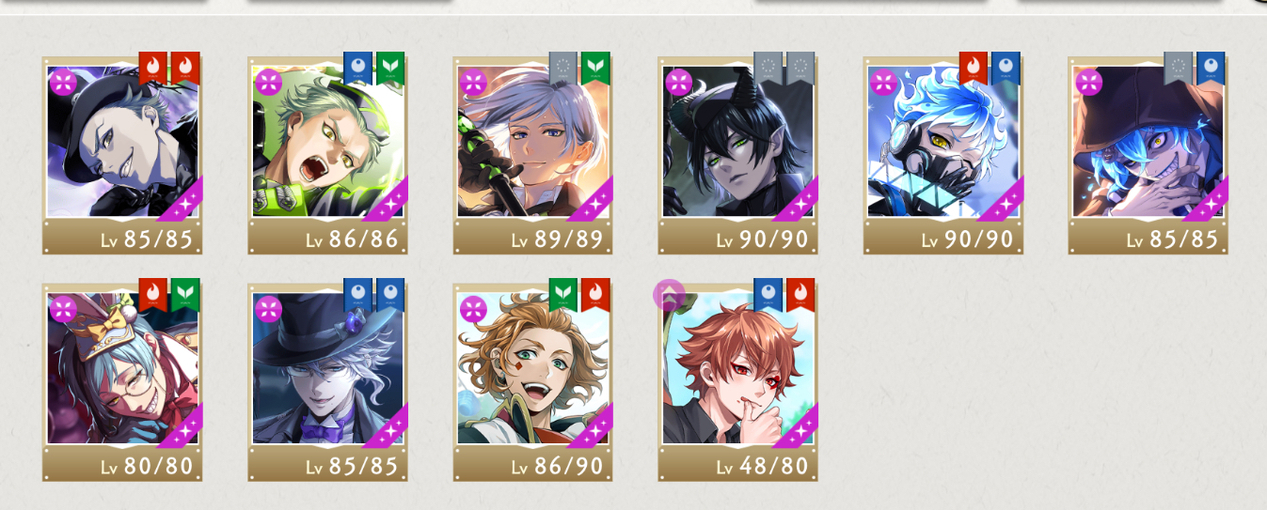Screen dimensions: 1267x510
Task: Click the Lv 48/80 level label
Action: pos(762,467)
